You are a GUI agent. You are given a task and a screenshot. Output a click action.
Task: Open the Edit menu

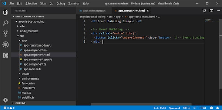(x=20, y=4)
